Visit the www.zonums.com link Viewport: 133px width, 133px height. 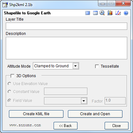pos(25,125)
